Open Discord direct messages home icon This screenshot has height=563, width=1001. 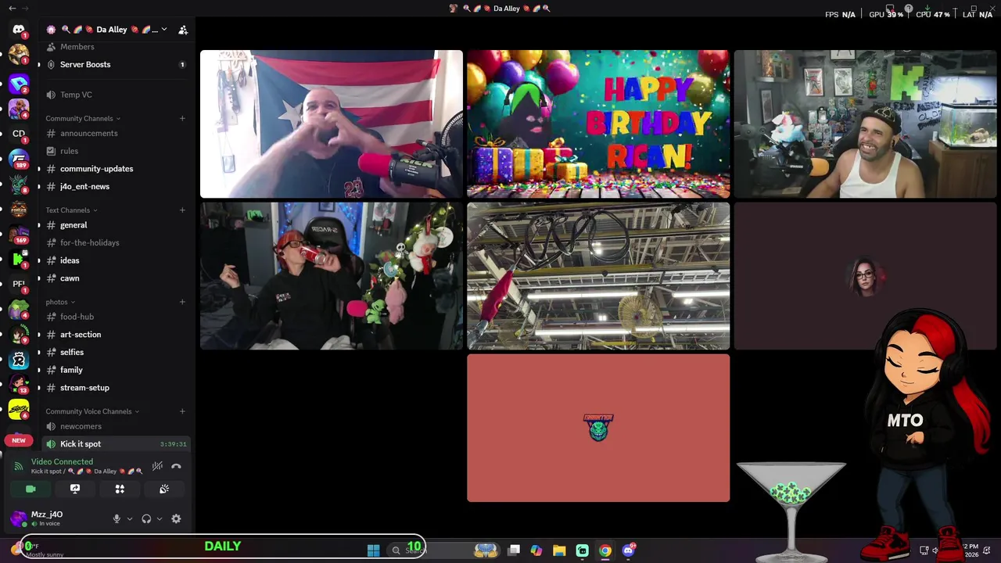19,30
